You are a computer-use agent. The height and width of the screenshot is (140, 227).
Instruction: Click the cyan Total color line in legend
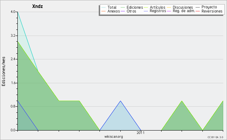click(103, 8)
